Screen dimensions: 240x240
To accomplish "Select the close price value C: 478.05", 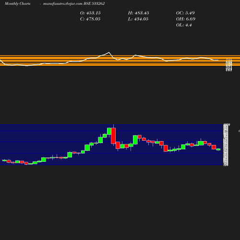I will pos(90,19).
